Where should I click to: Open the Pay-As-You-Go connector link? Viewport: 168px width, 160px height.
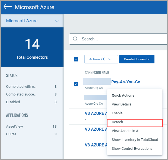tap(126, 82)
